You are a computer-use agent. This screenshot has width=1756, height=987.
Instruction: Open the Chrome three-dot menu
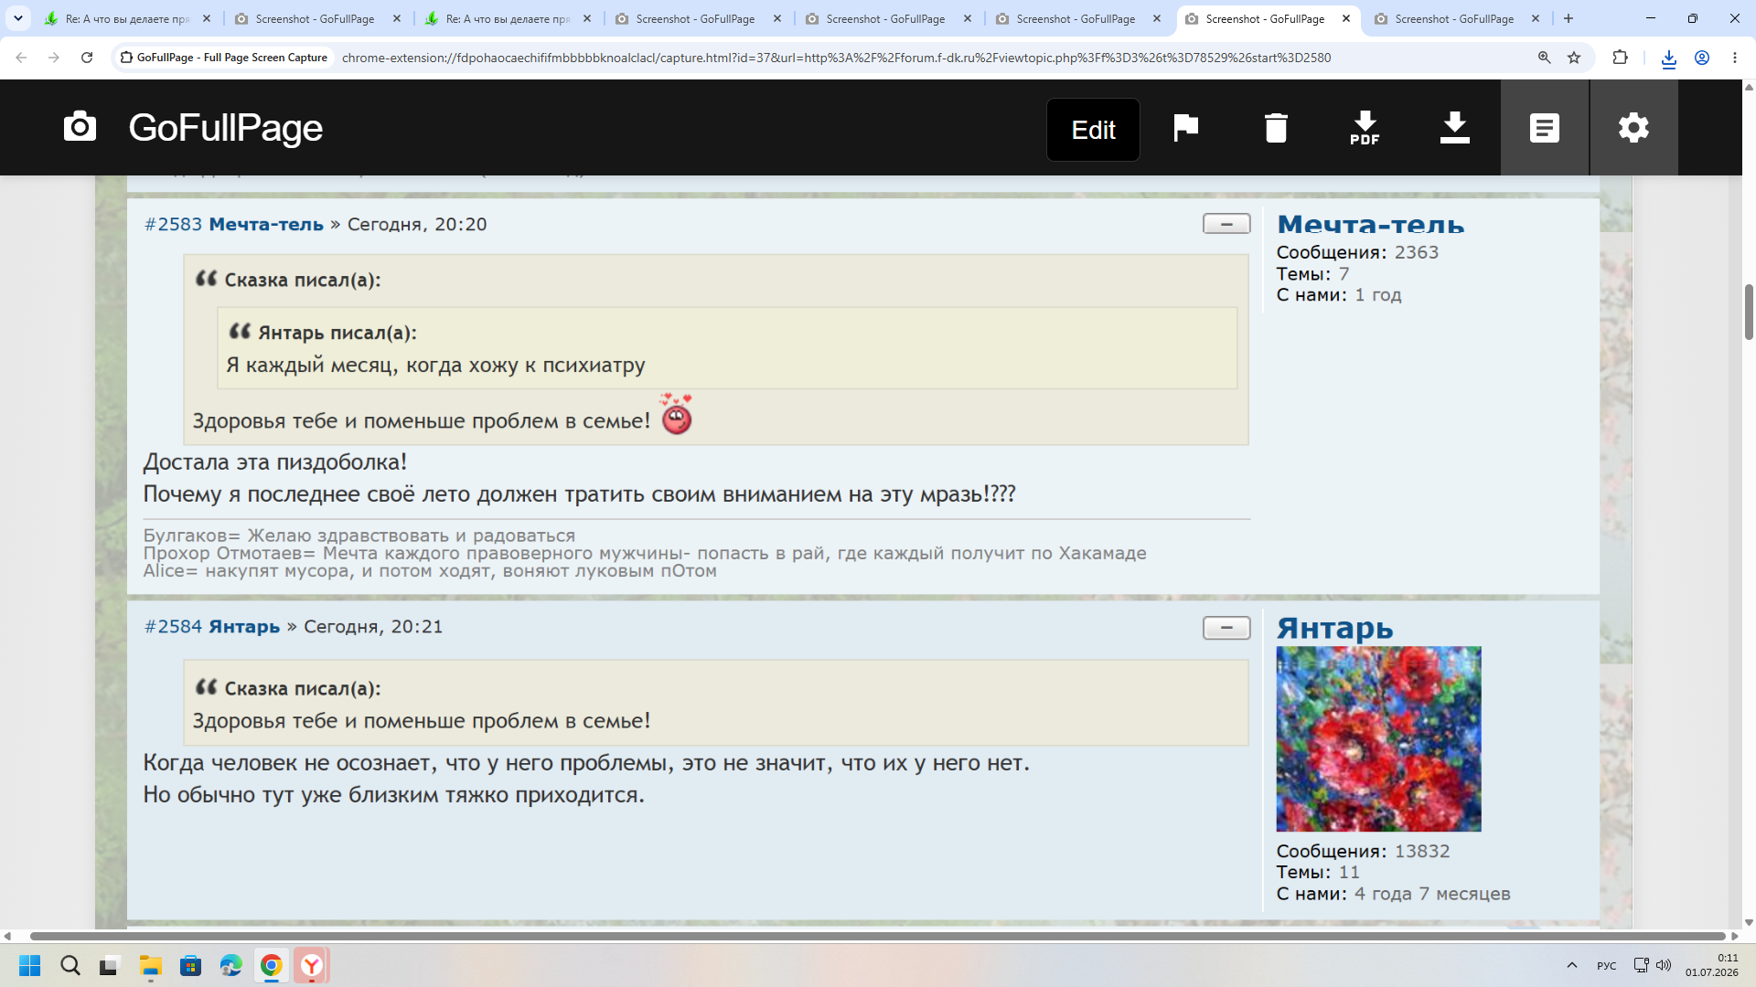click(1734, 58)
